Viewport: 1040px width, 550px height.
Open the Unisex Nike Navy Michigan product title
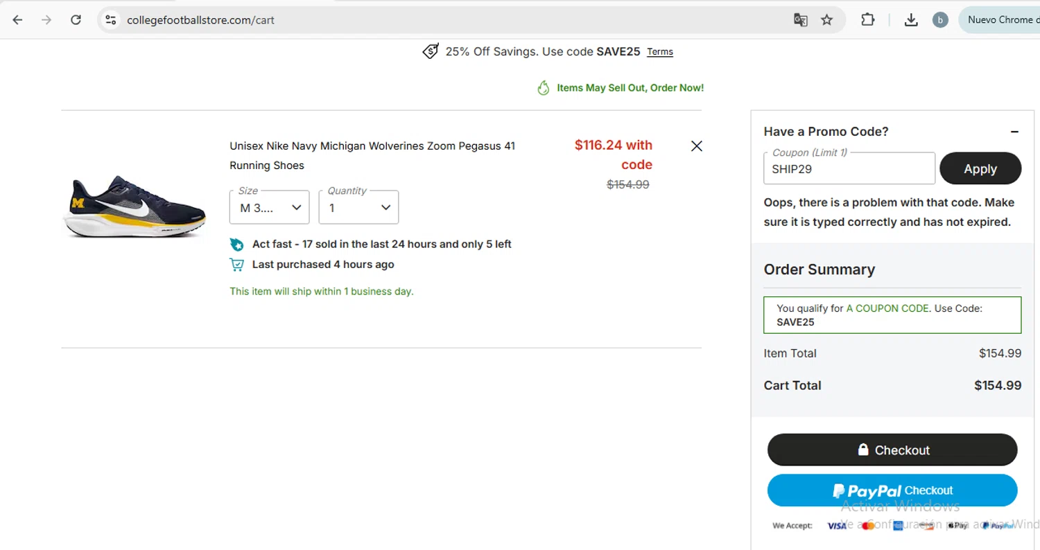pyautogui.click(x=372, y=156)
